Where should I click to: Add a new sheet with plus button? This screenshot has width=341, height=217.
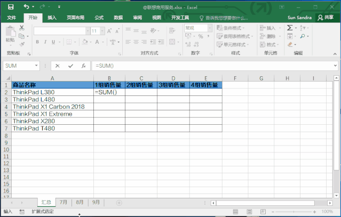119,203
